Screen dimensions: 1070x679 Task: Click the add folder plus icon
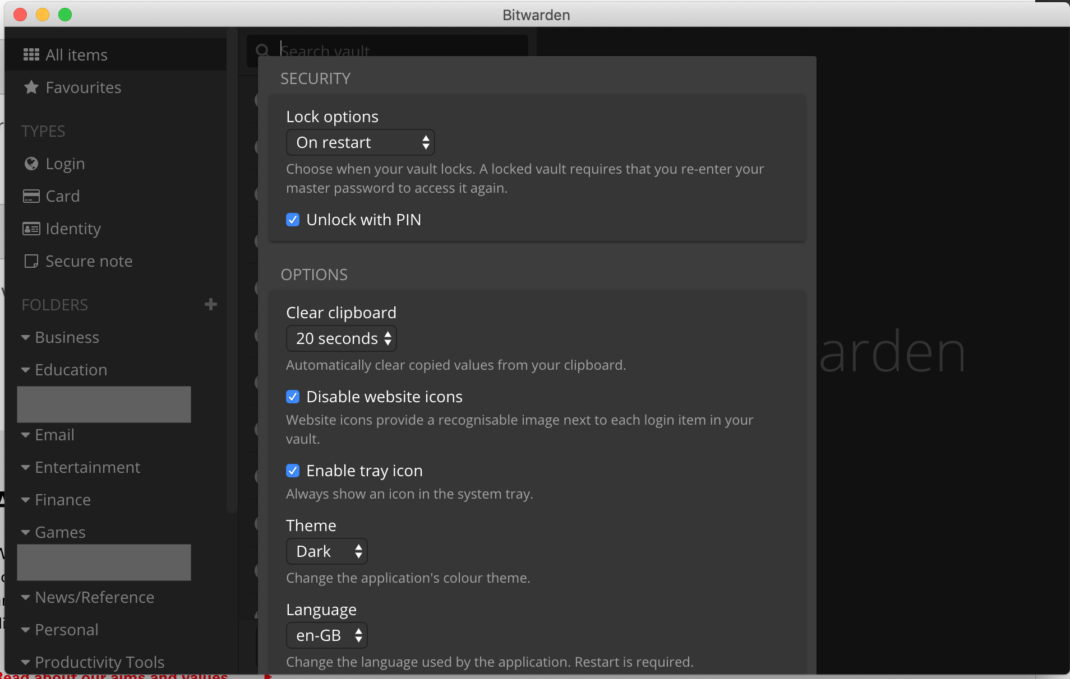(210, 304)
